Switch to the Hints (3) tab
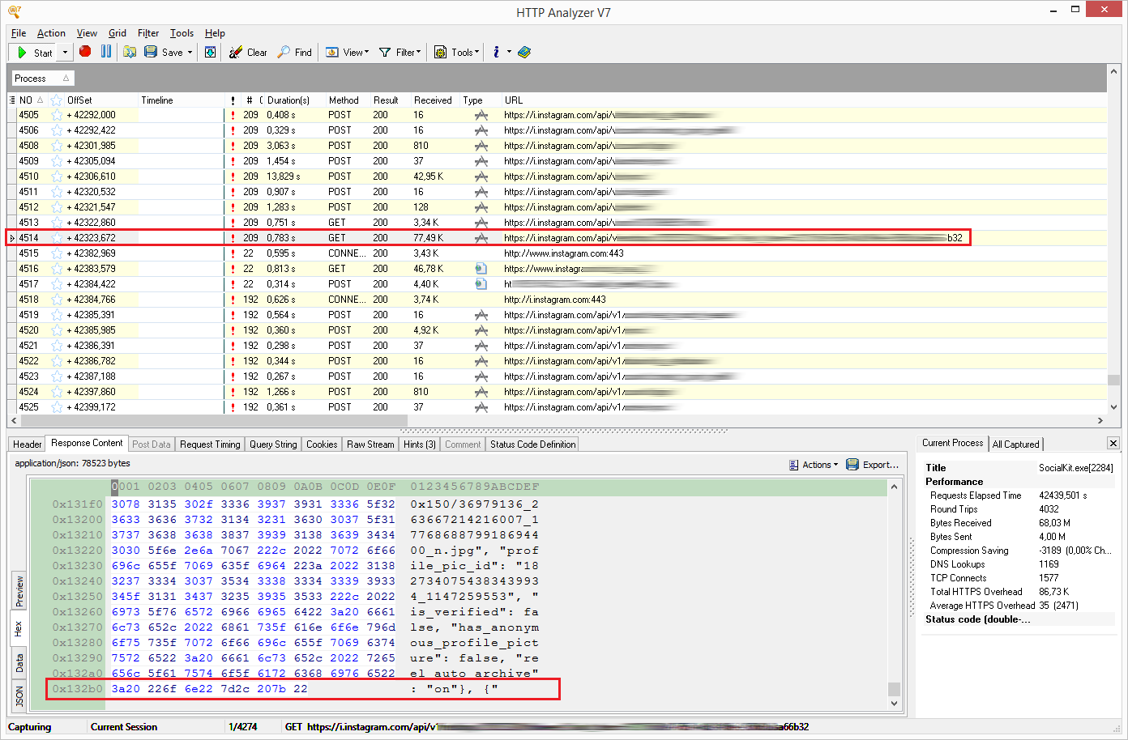Image resolution: width=1128 pixels, height=740 pixels. [x=420, y=444]
